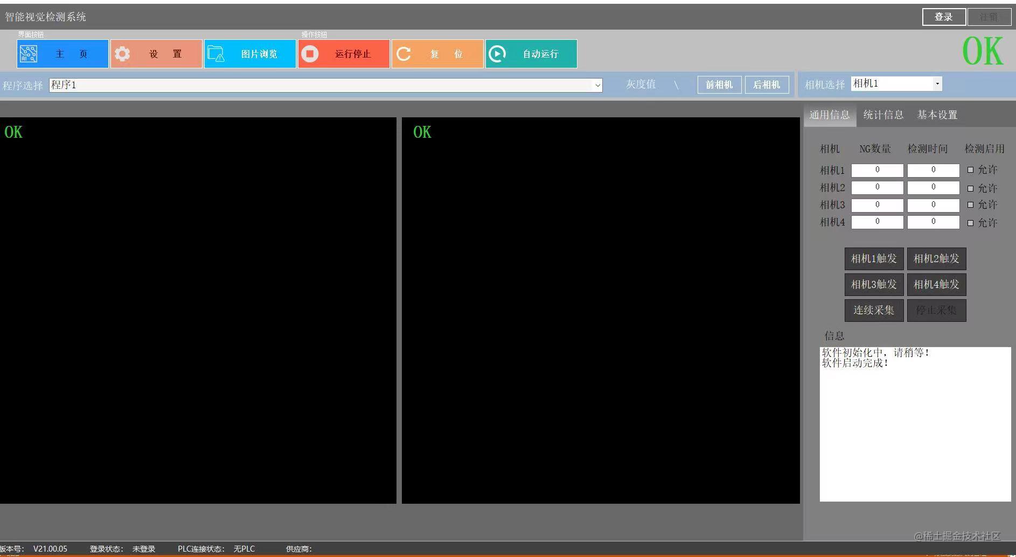This screenshot has width=1016, height=557.
Task: Click 相机3 NG数量 field
Action: pyautogui.click(x=878, y=205)
